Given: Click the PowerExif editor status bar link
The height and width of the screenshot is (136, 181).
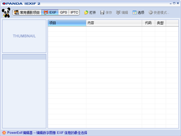Looking at the screenshot, I should 47,133.
